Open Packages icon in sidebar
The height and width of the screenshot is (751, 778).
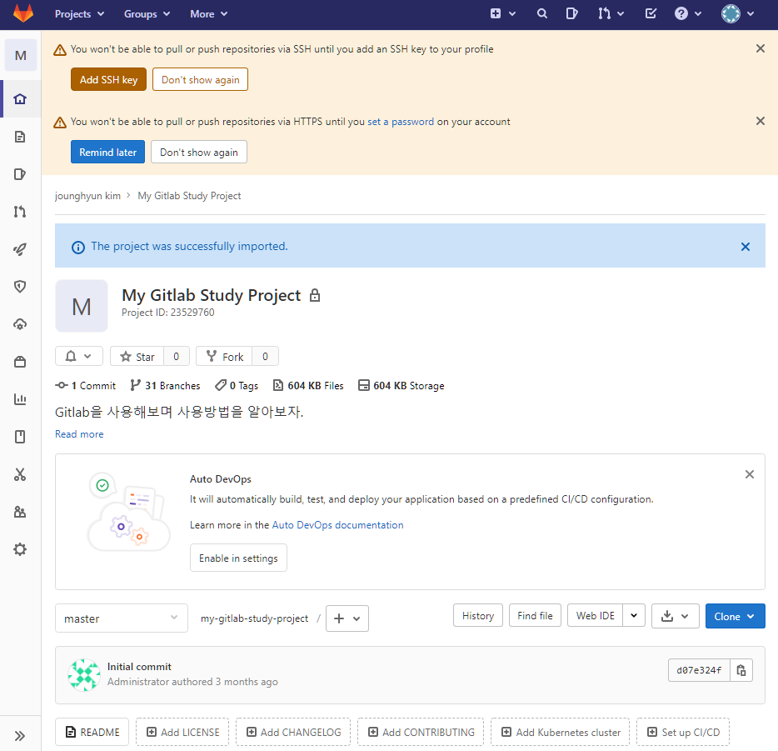pos(20,362)
